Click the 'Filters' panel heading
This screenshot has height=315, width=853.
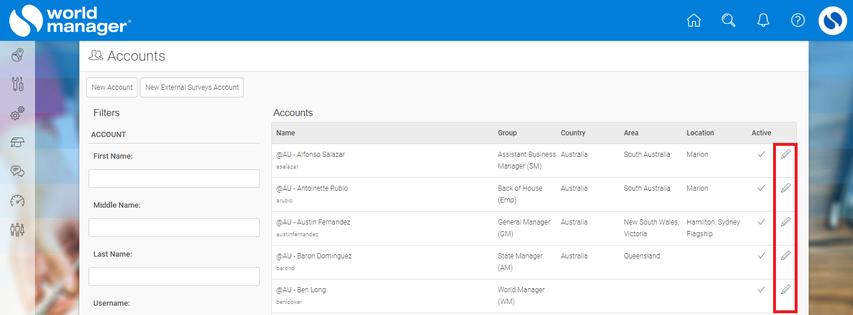click(x=106, y=113)
